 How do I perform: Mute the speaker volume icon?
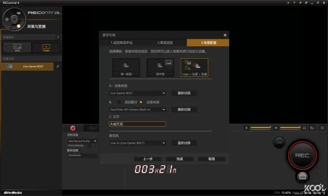coord(276,128)
